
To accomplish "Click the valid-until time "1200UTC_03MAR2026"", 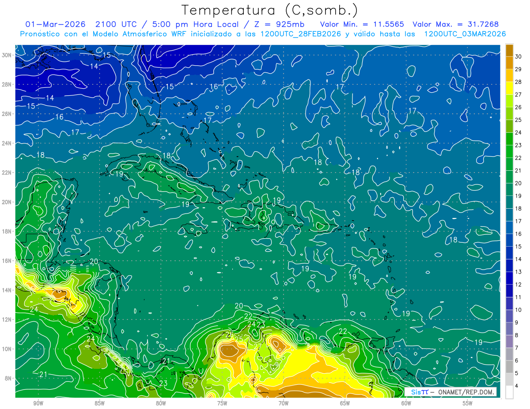I will point(465,34).
